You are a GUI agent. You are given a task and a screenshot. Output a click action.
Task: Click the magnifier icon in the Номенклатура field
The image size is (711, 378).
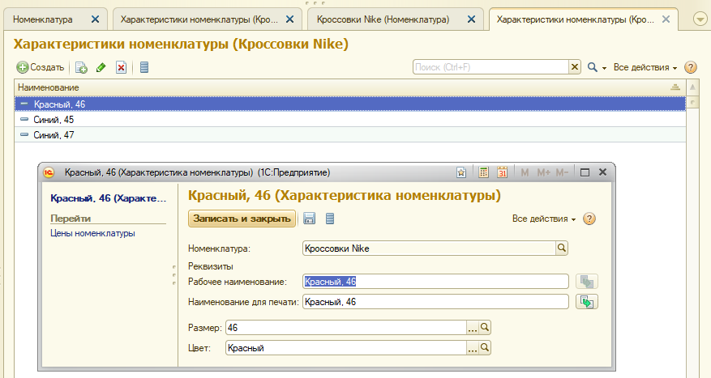pyautogui.click(x=561, y=248)
